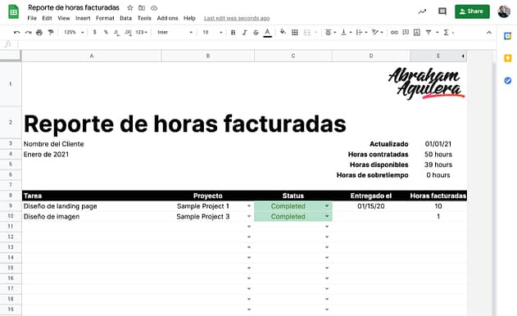Open the zoom level dropdown
Viewport: 517px width, 316px height.
click(x=74, y=32)
